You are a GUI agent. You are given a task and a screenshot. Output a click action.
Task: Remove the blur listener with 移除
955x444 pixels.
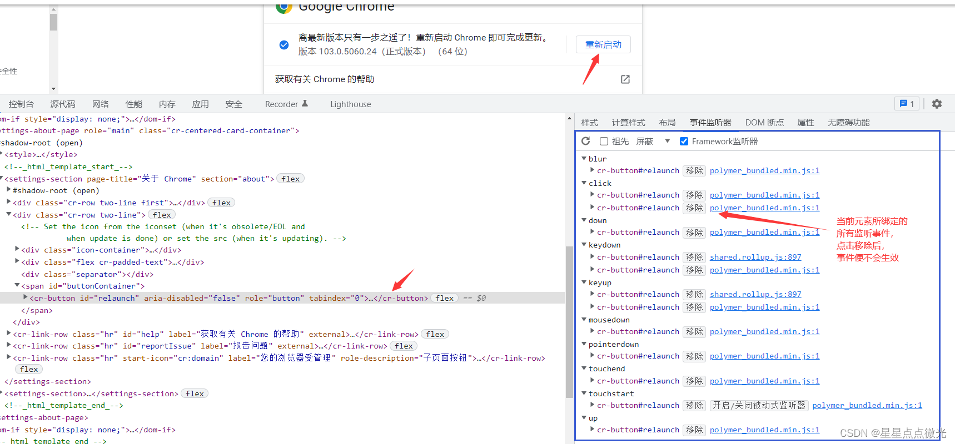(694, 171)
